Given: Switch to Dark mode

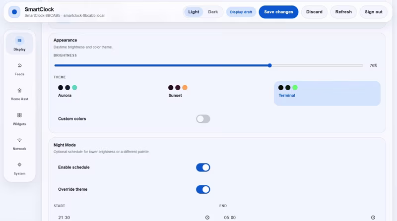Looking at the screenshot, I should click(213, 12).
